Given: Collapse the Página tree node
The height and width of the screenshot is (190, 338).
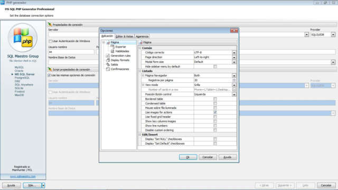Looking at the screenshot, I should point(104,42).
